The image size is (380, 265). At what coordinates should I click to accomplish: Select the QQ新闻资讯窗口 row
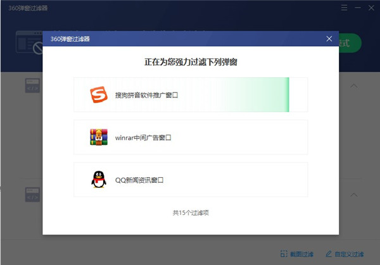191,180
